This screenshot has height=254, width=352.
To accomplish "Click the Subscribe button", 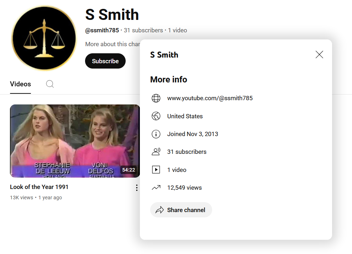I will tap(105, 61).
